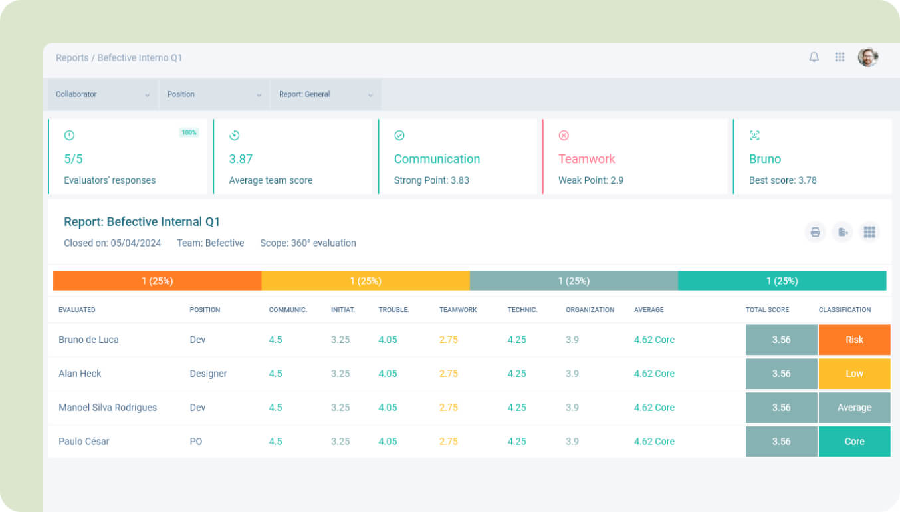Image resolution: width=900 pixels, height=512 pixels.
Task: Click the user profile avatar
Action: pos(867,57)
